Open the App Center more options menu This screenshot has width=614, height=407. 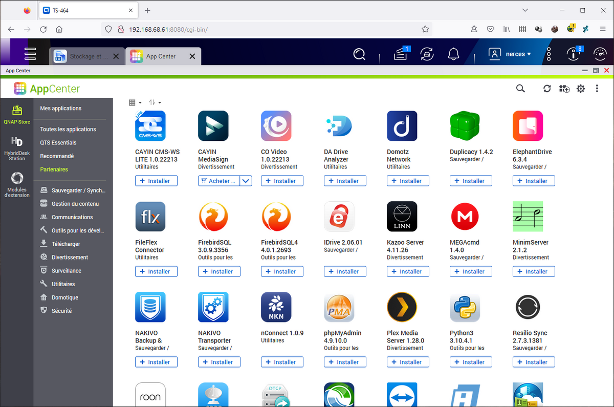597,89
